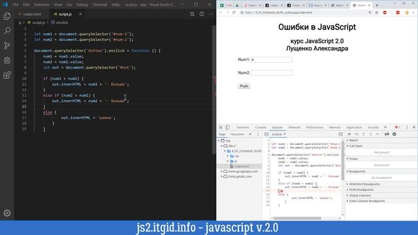Open the VS Code Explorer view
418x235 pixels.
pos(7,16)
